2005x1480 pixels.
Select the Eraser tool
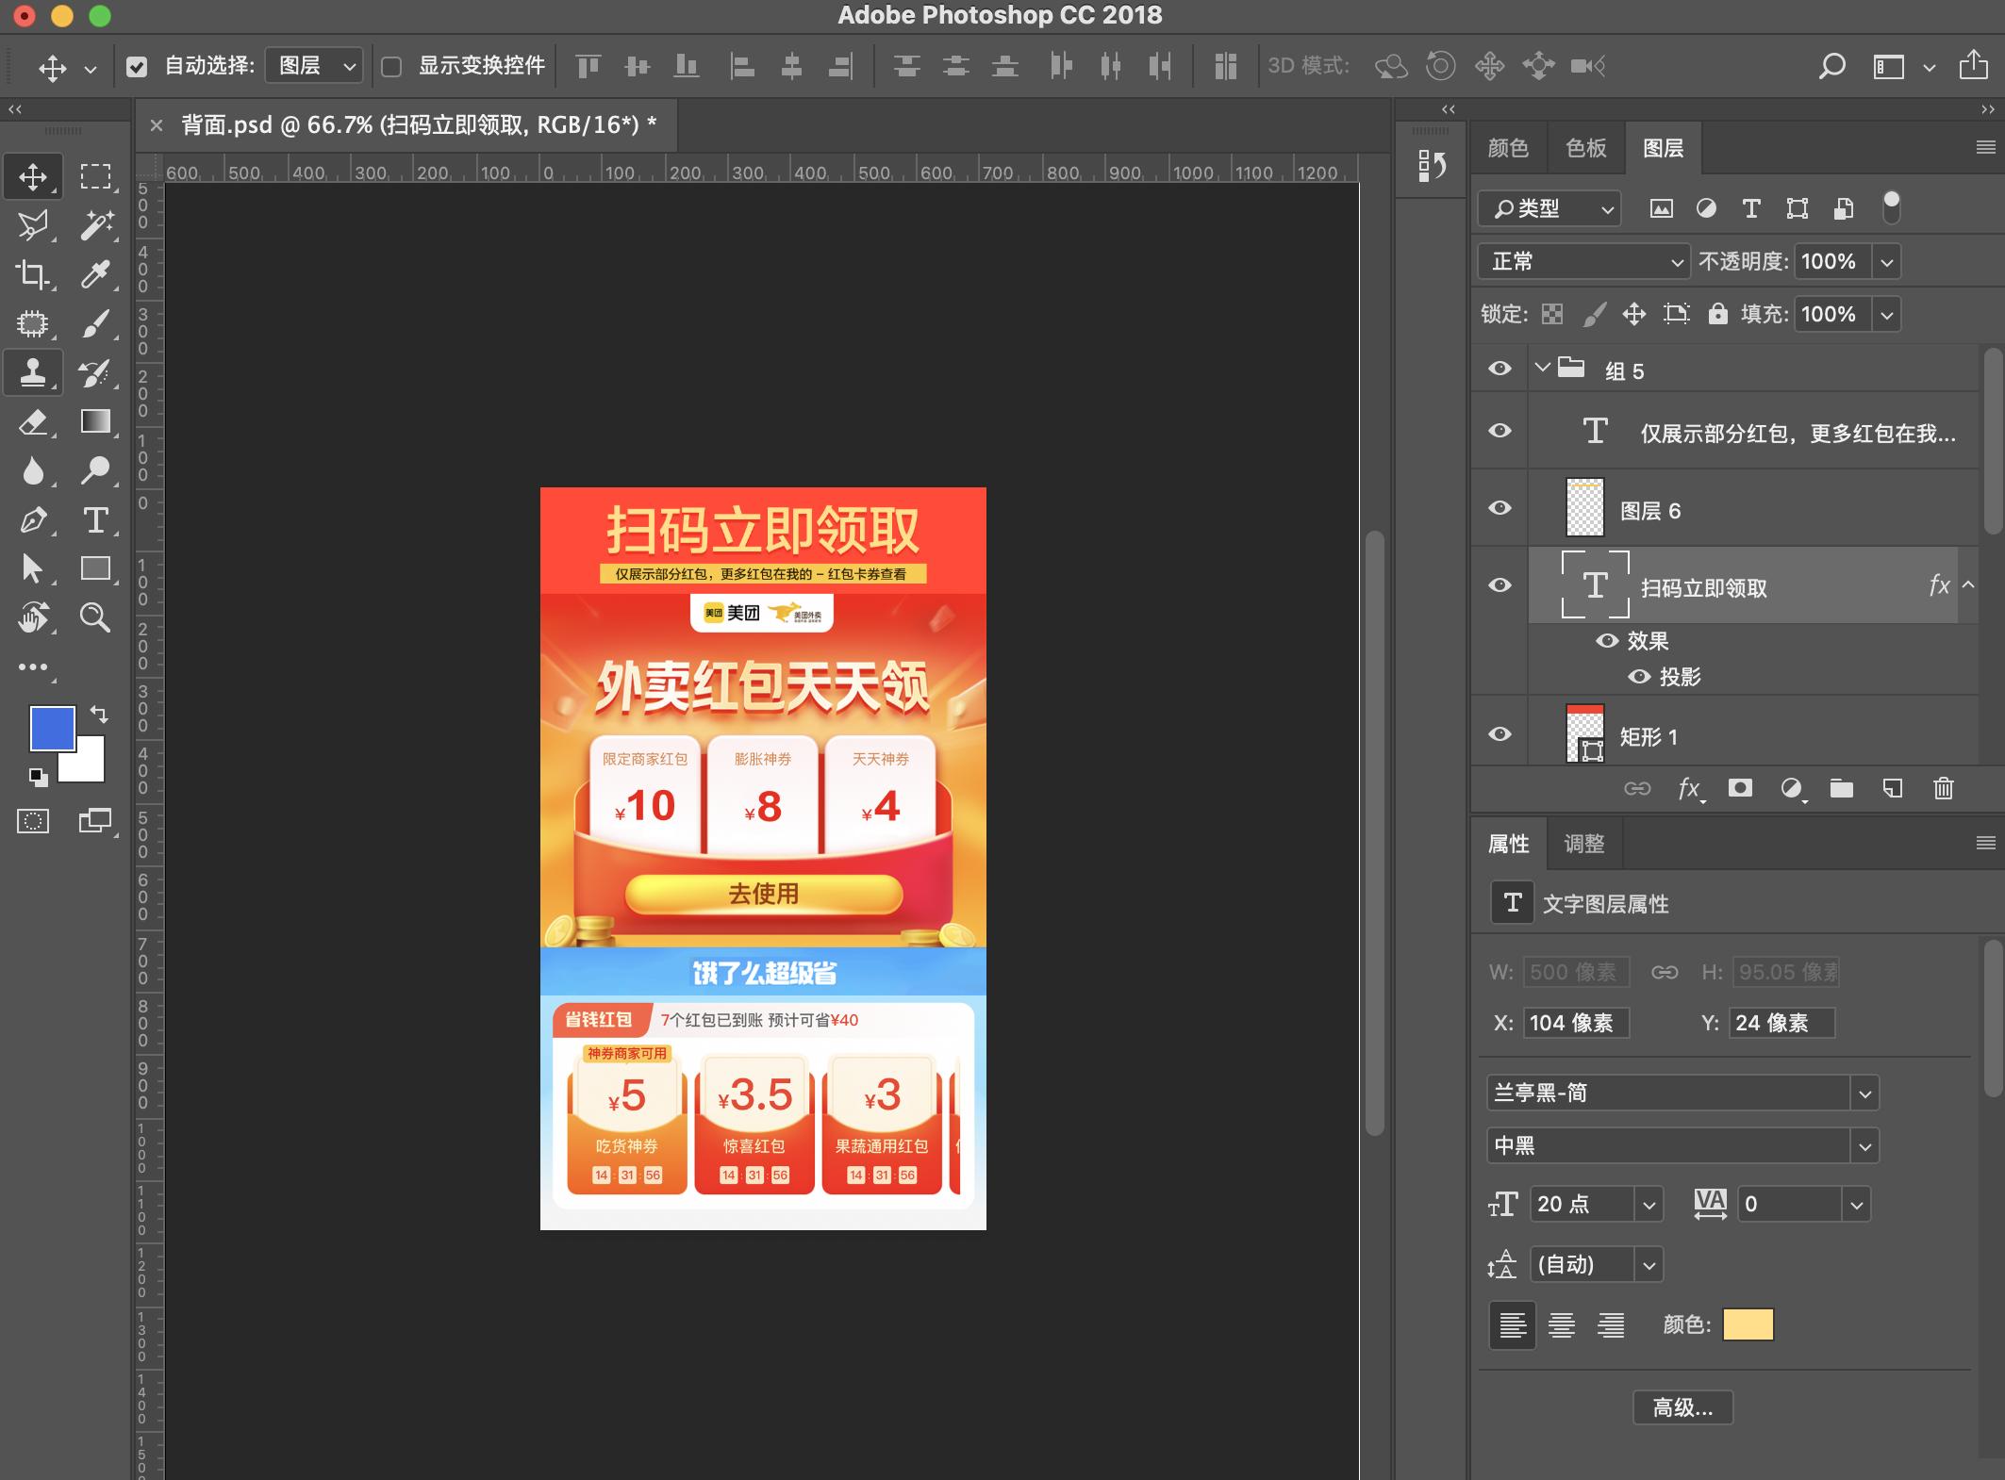33,421
